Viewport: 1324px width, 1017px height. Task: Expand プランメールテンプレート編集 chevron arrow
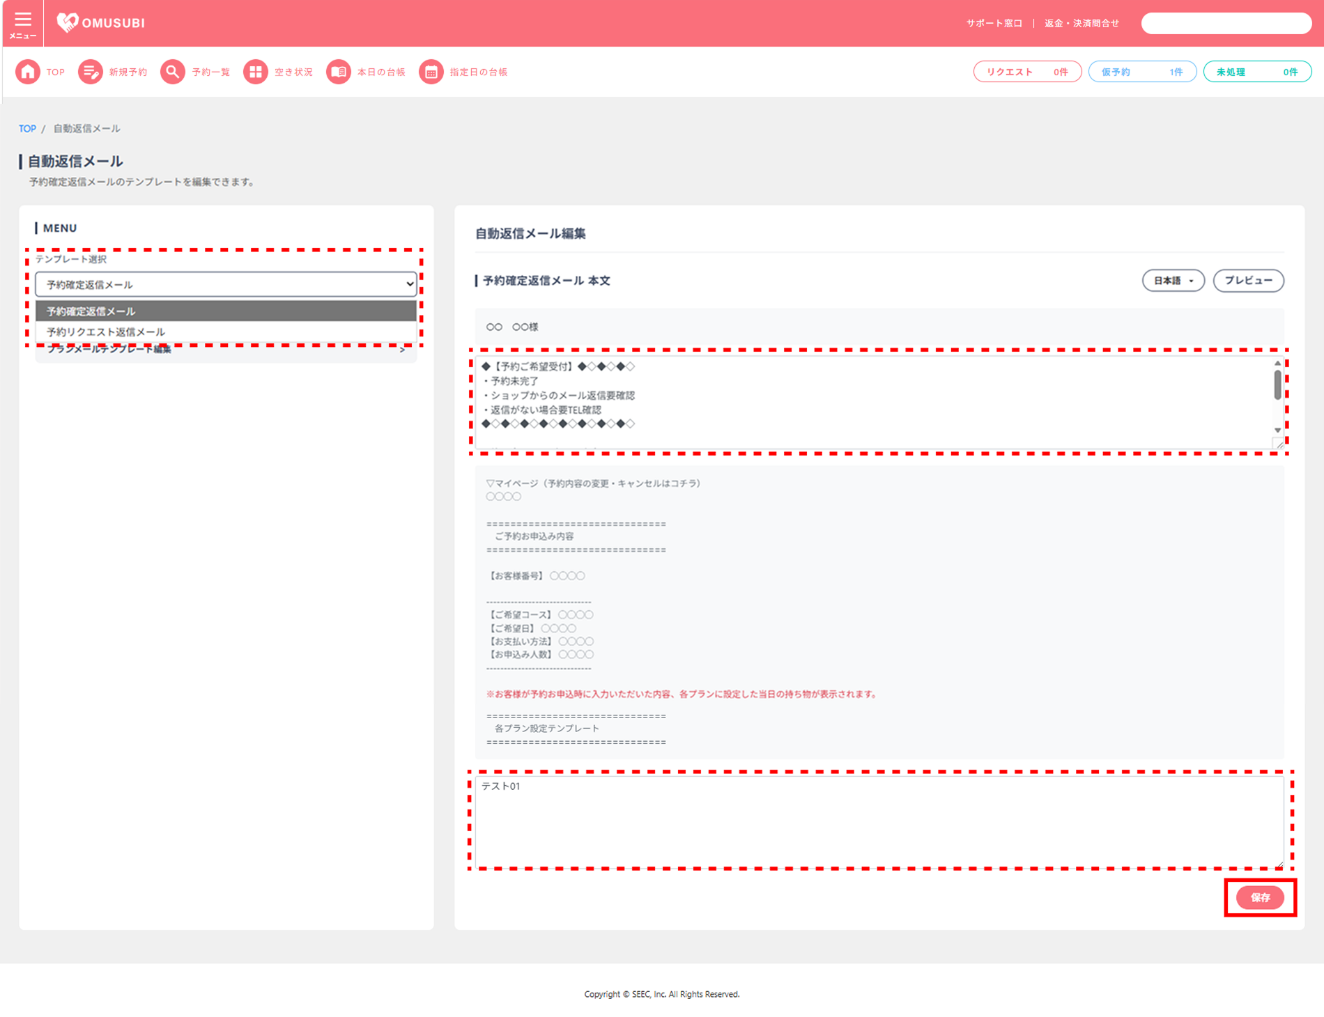point(402,350)
